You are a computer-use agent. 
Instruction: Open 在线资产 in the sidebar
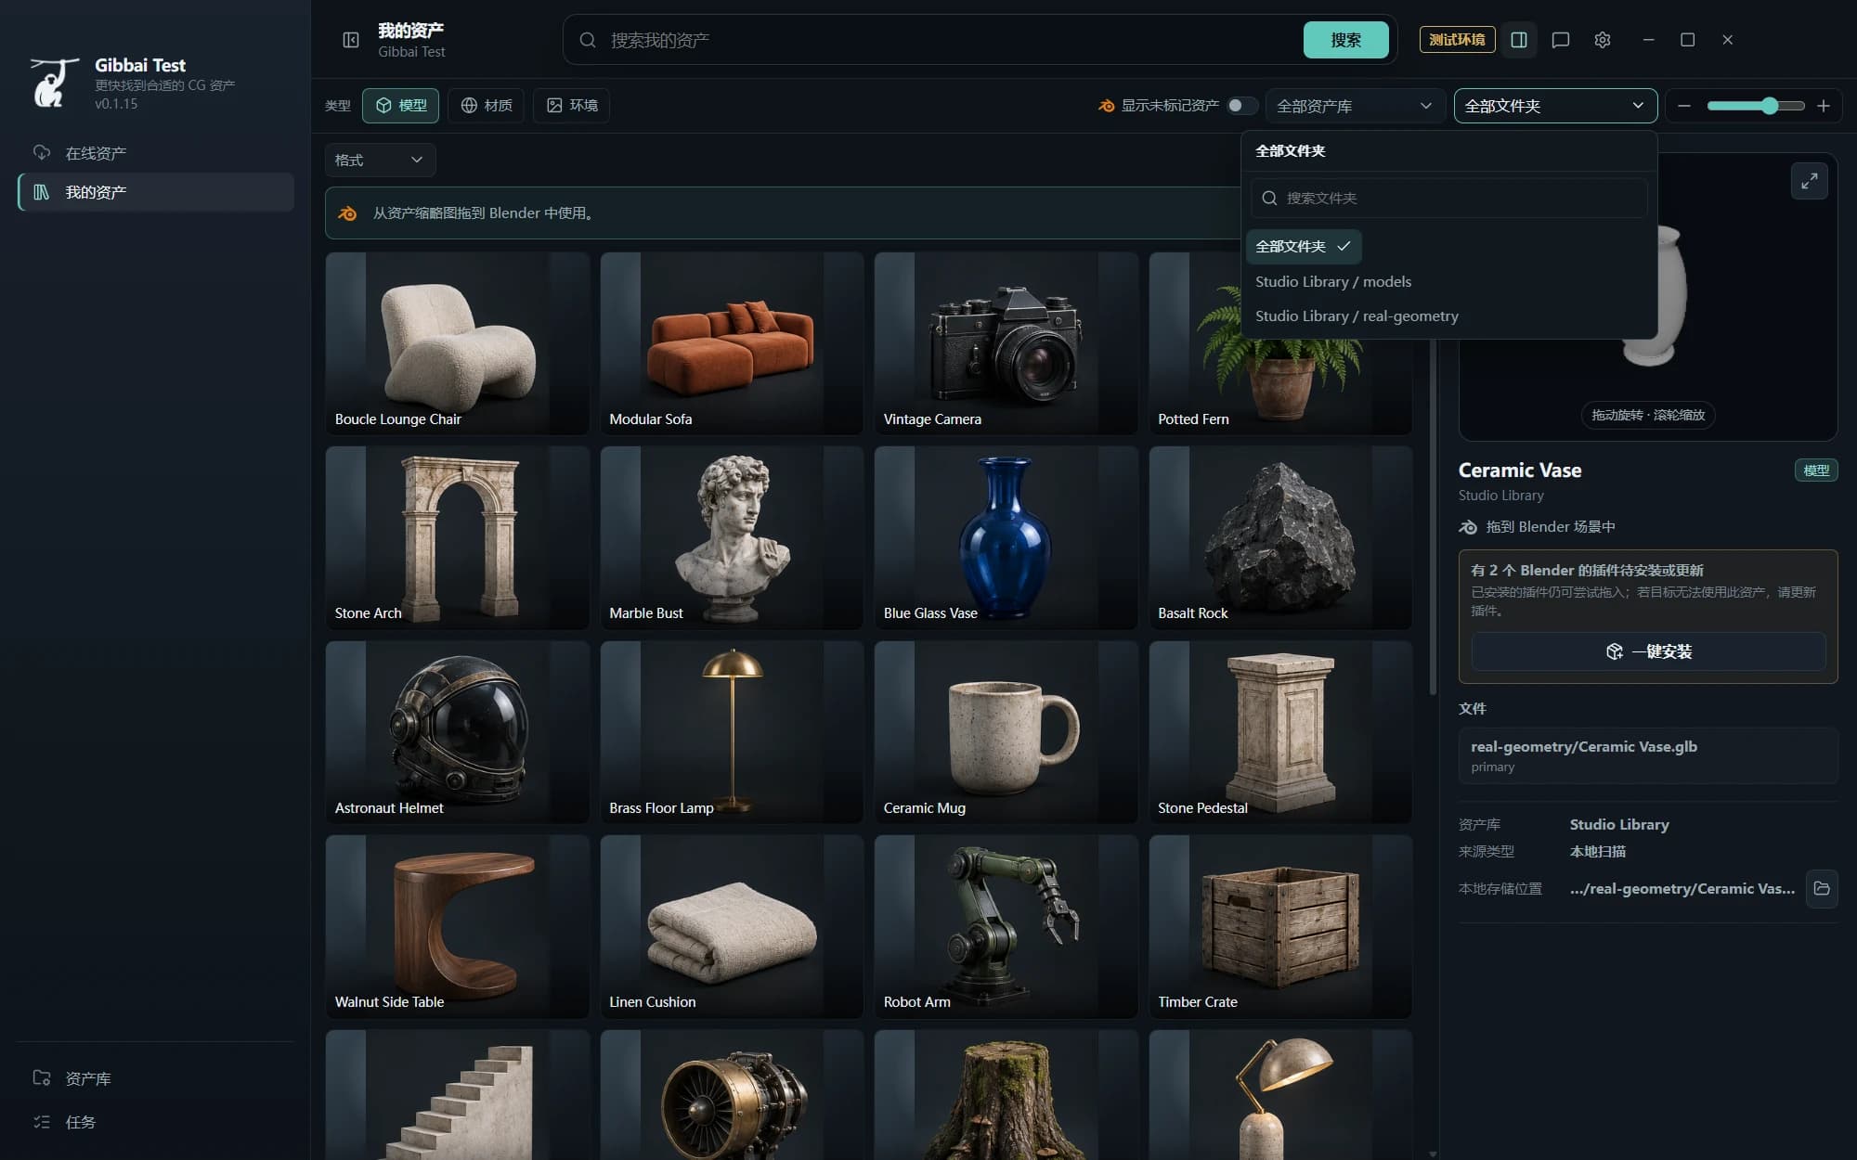[155, 153]
